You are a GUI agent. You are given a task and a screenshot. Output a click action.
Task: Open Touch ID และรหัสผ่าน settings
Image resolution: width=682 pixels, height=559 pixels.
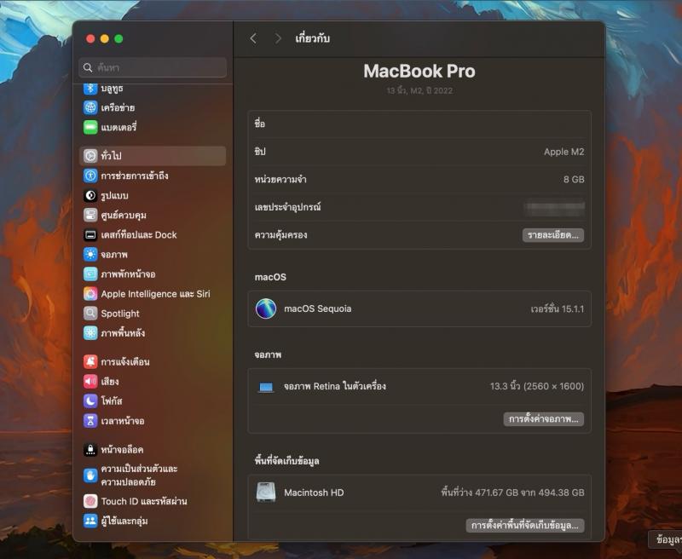(153, 501)
